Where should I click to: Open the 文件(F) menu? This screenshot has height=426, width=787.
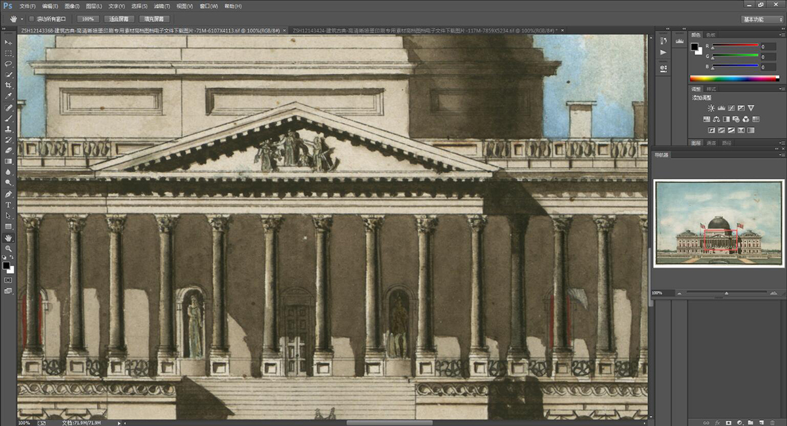coord(28,6)
